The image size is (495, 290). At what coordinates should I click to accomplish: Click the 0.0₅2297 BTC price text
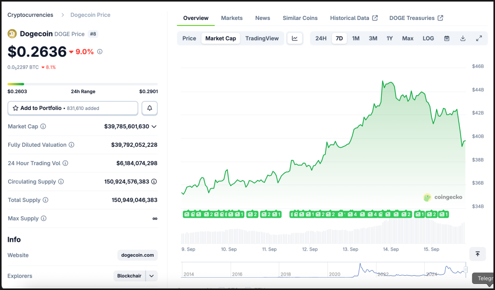(23, 67)
